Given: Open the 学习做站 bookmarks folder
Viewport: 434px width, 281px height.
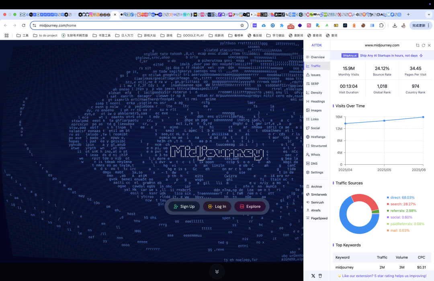Looking at the screenshot, I should coord(275,35).
